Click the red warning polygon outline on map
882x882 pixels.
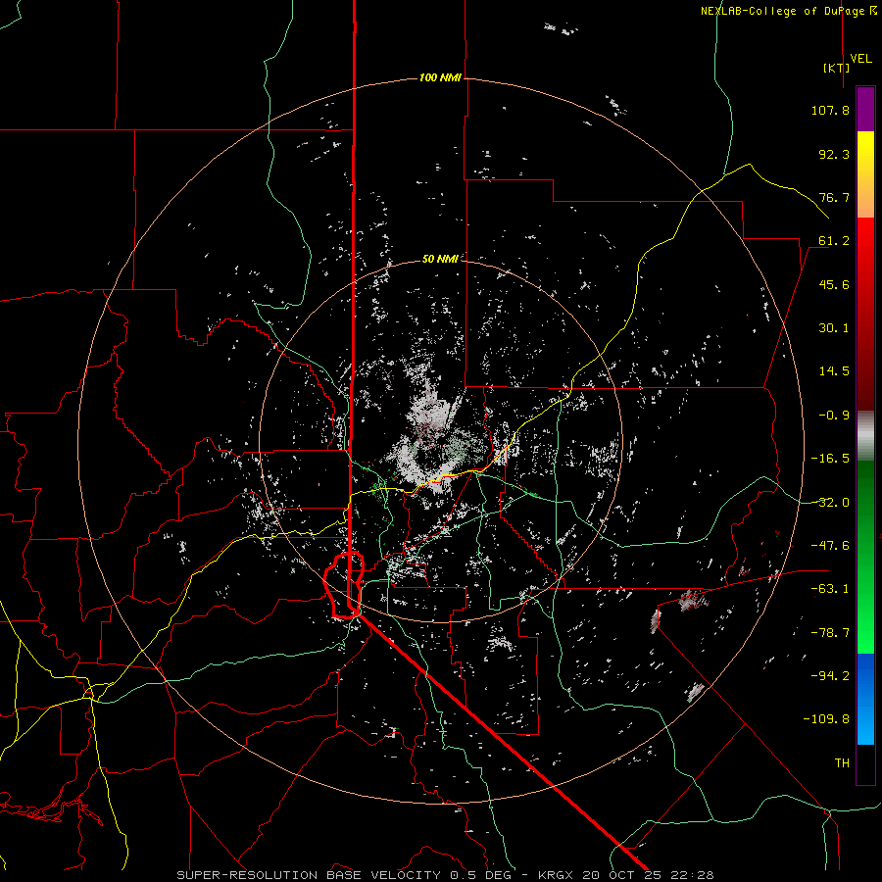[x=345, y=586]
